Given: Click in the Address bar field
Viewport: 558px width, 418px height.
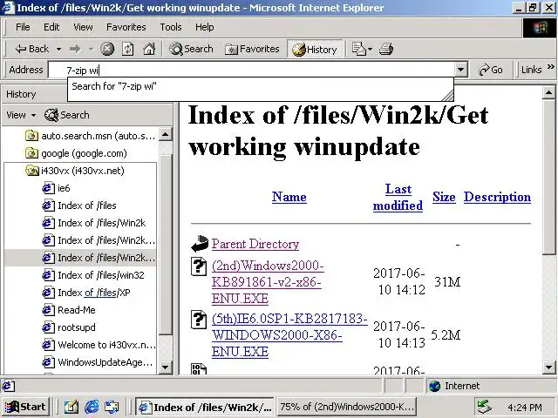Looking at the screenshot, I should (252, 70).
